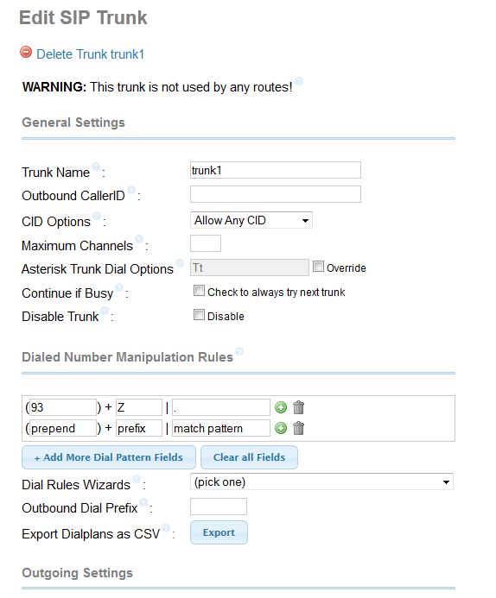Click the Delete Trunk trunk1 link
This screenshot has height=598, width=496.
pos(91,54)
